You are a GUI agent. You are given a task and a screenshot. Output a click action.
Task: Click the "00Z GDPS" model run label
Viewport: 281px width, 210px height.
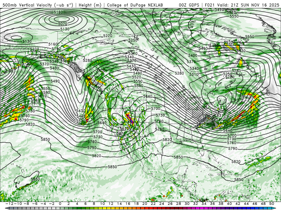(x=189, y=5)
